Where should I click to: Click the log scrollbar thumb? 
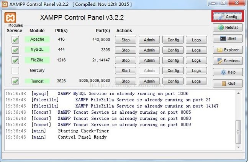pos(238,132)
